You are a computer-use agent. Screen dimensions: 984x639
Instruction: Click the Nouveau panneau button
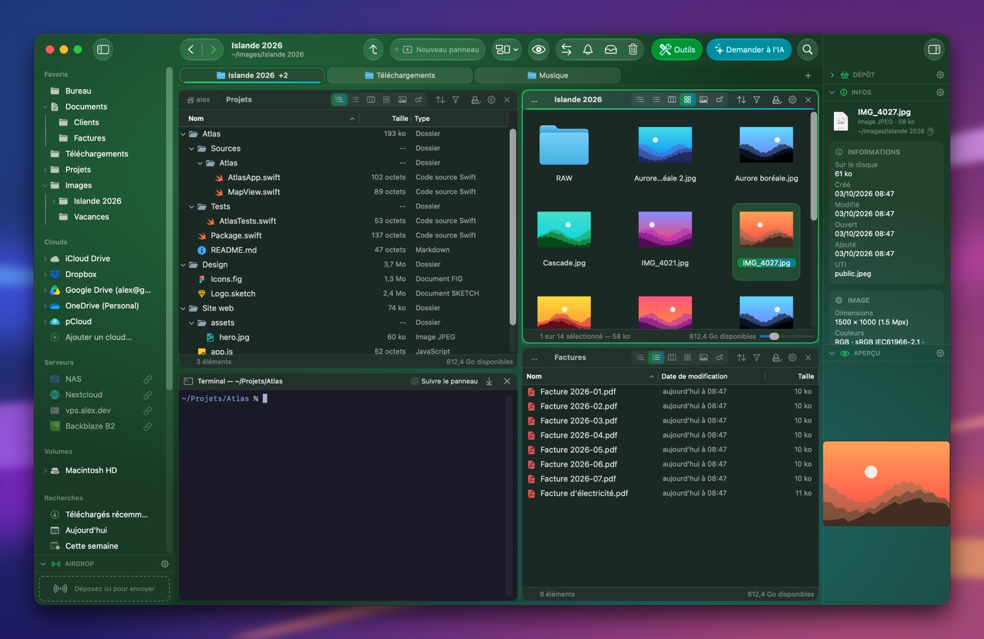[437, 50]
